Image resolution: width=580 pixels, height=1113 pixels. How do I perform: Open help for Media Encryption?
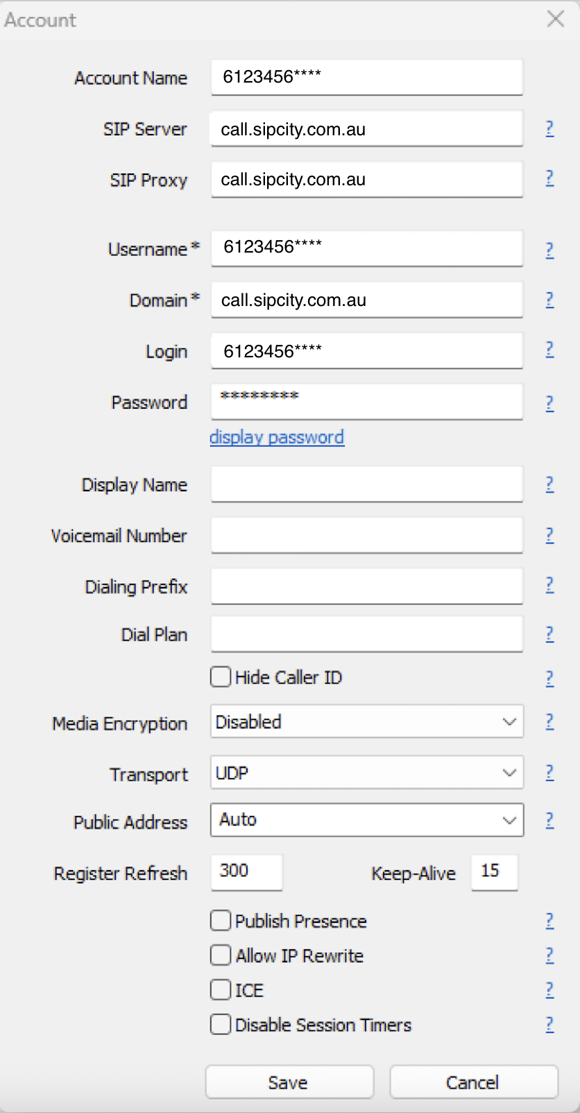point(549,722)
